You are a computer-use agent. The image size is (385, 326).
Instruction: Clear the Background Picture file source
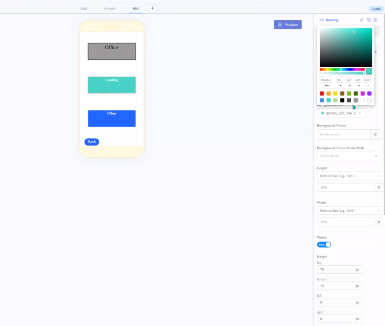tap(375, 134)
